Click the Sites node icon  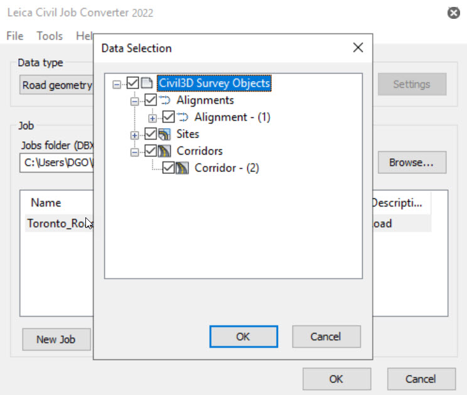[x=164, y=134]
